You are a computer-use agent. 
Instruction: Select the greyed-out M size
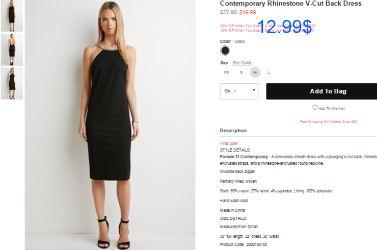pyautogui.click(x=255, y=72)
